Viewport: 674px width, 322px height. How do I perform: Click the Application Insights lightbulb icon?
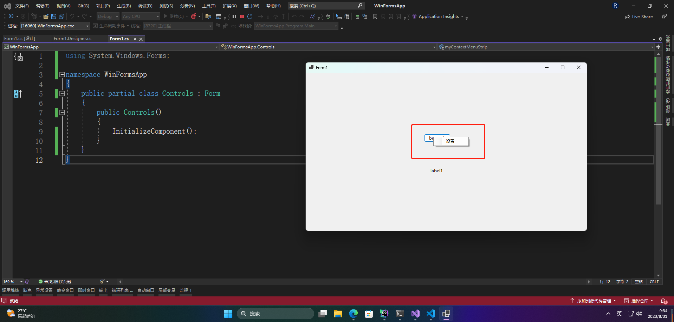tap(414, 16)
